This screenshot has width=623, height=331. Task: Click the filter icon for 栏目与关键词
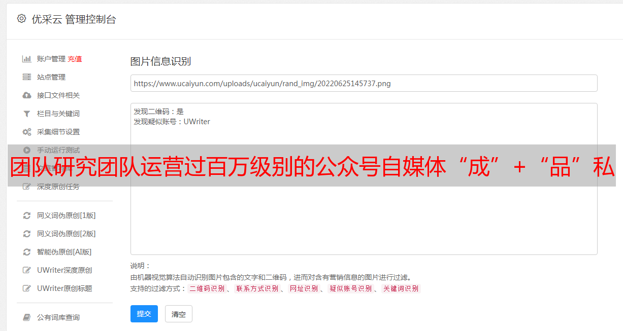click(x=27, y=114)
